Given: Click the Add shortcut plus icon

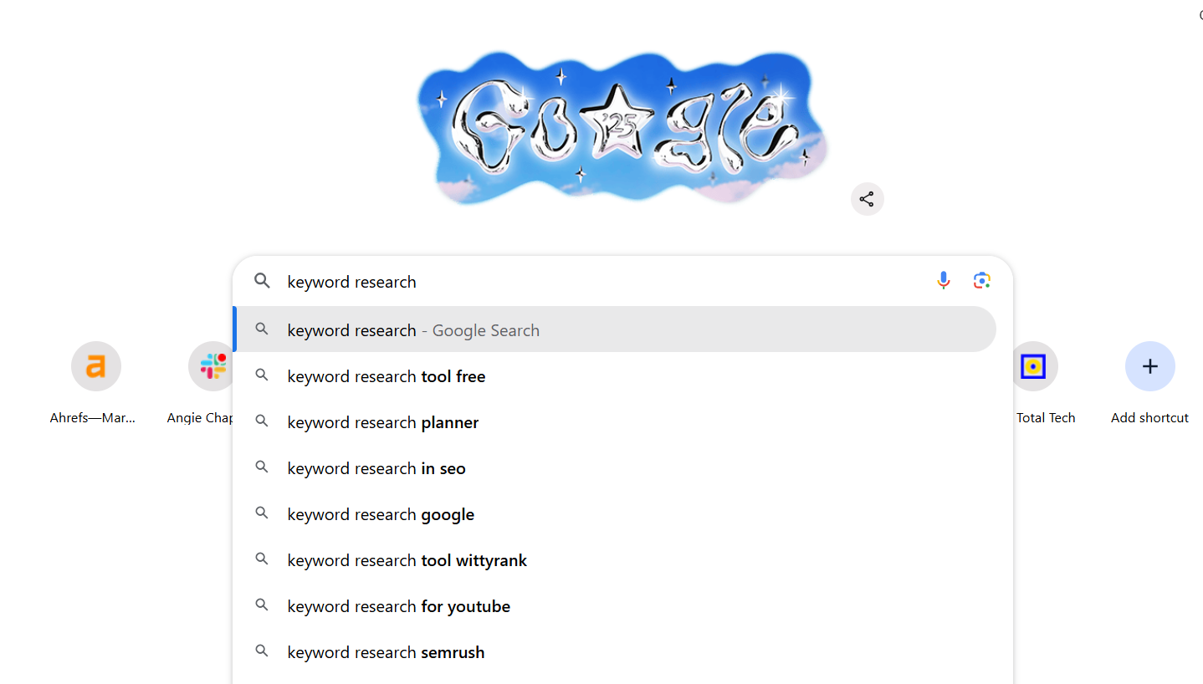Looking at the screenshot, I should tap(1150, 366).
